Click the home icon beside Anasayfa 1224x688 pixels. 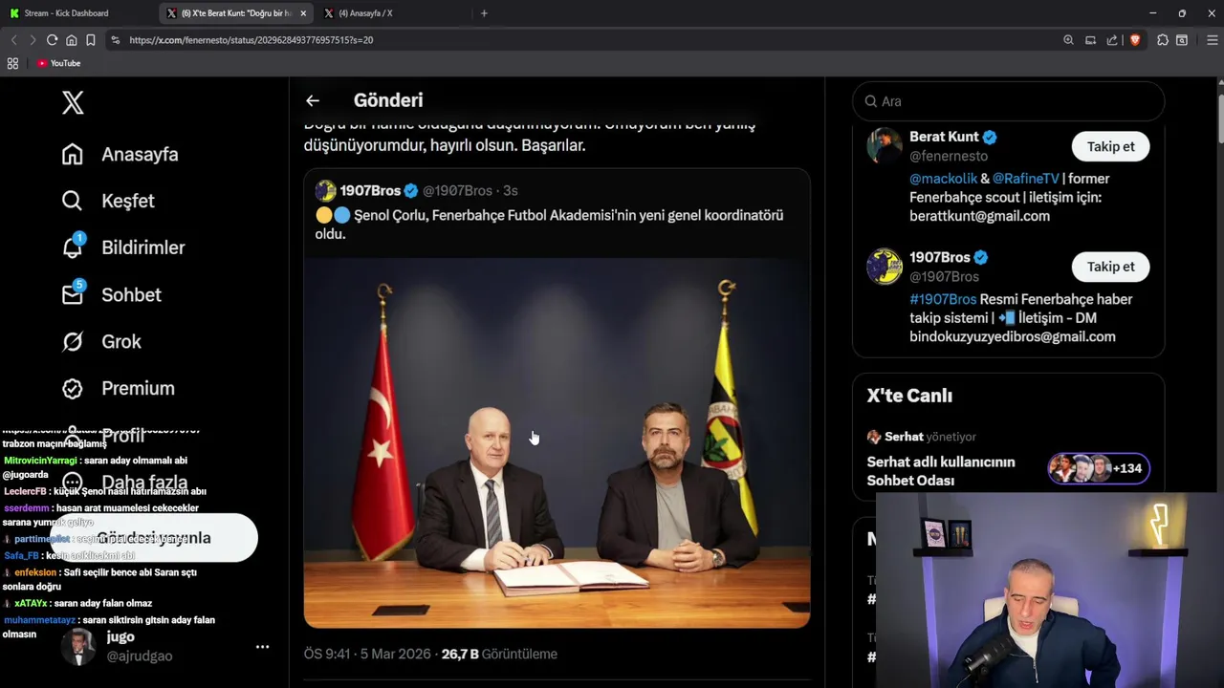point(73,154)
